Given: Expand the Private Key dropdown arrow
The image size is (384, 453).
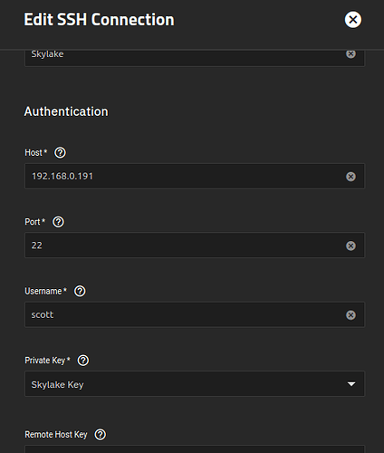Looking at the screenshot, I should pos(351,384).
